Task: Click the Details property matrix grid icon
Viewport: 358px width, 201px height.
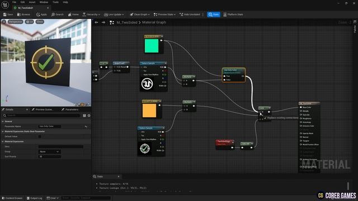Action: click(x=84, y=116)
